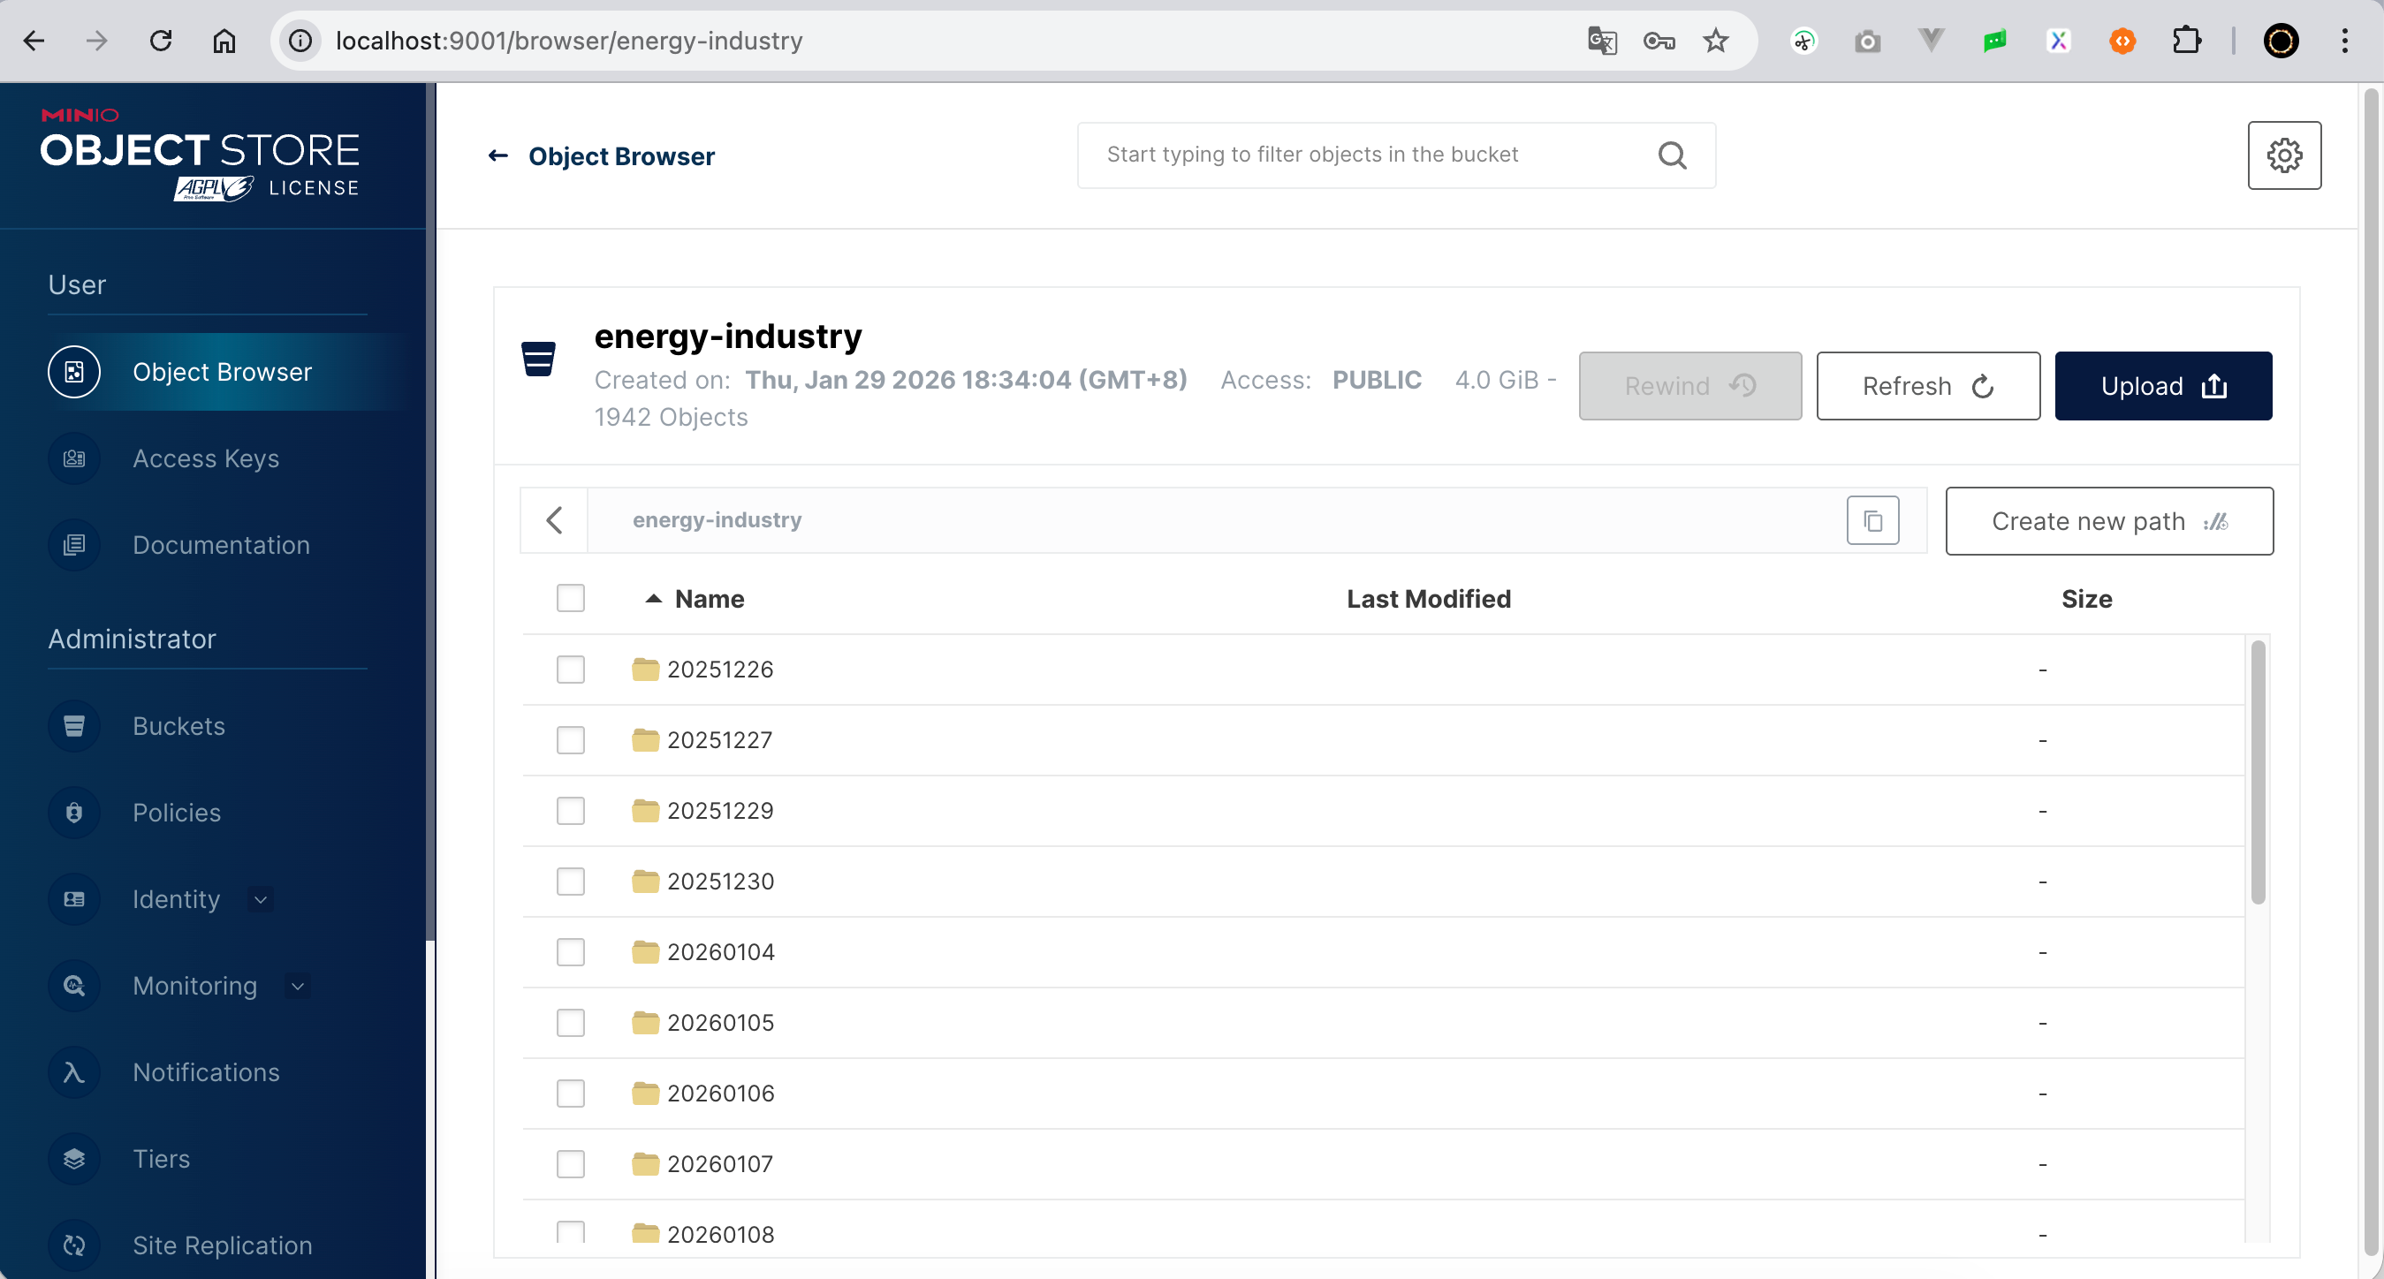Image resolution: width=2384 pixels, height=1279 pixels.
Task: Expand the Monitoring submenu chevron
Action: 297,986
